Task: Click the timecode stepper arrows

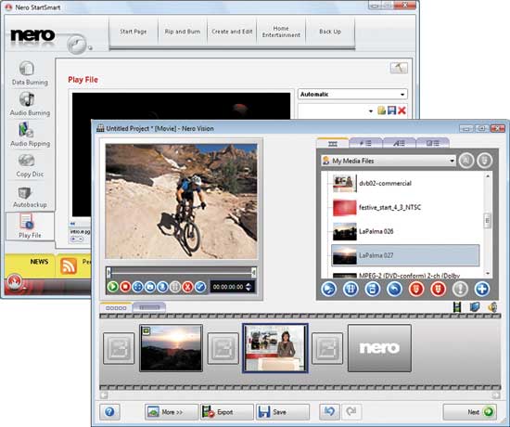Action: (x=249, y=287)
